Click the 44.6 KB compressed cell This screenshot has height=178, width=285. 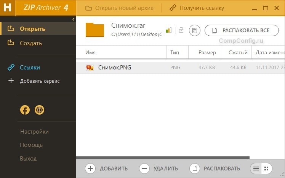[x=238, y=68]
